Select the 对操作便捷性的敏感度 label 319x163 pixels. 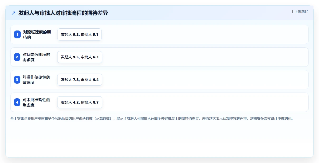36,80
